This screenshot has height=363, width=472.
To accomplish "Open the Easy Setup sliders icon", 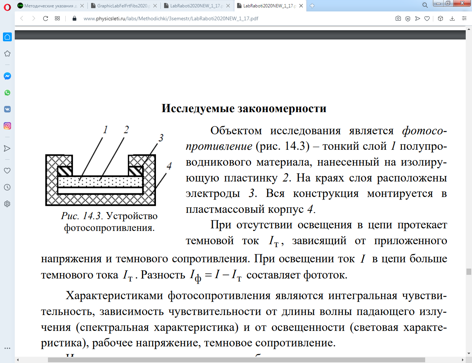I will [464, 18].
